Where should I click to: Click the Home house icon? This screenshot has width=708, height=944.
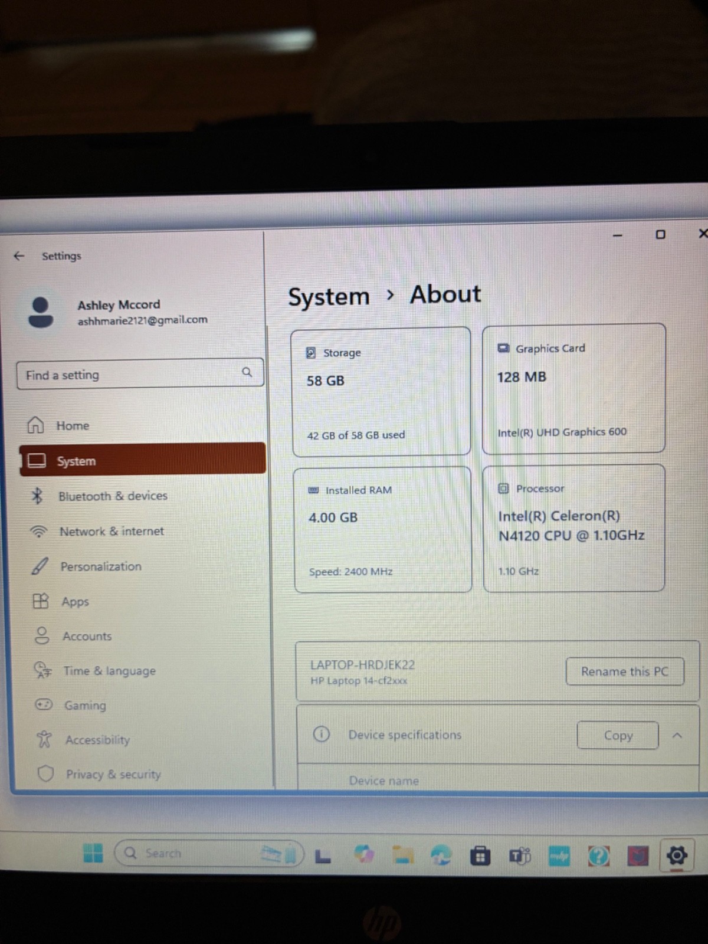coord(35,424)
